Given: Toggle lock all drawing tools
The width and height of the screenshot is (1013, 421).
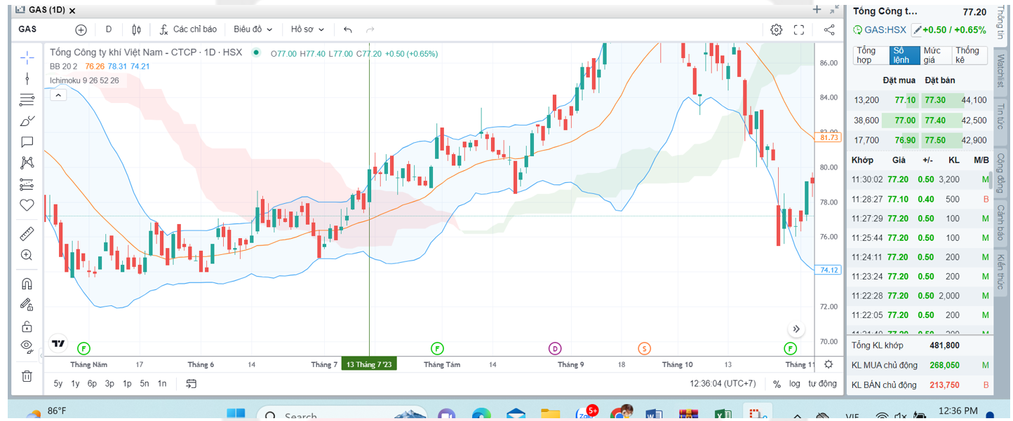Looking at the screenshot, I should pyautogui.click(x=27, y=326).
